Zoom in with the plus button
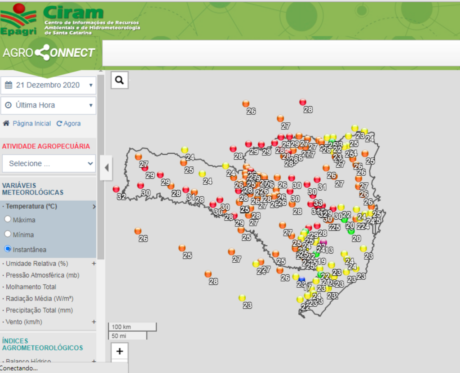This screenshot has width=460, height=373. click(119, 351)
